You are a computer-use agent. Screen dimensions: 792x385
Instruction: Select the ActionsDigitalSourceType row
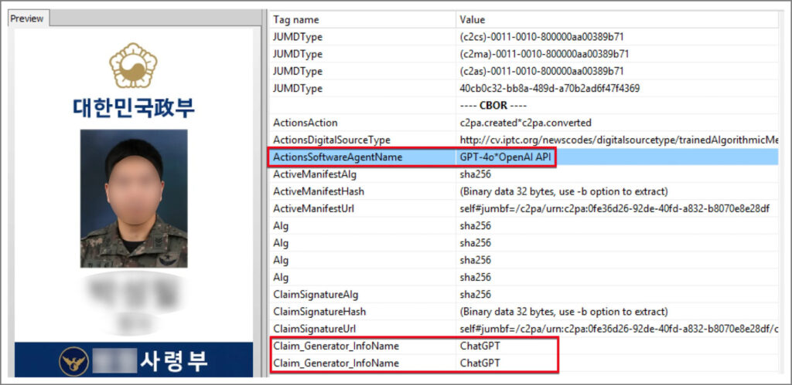(331, 140)
